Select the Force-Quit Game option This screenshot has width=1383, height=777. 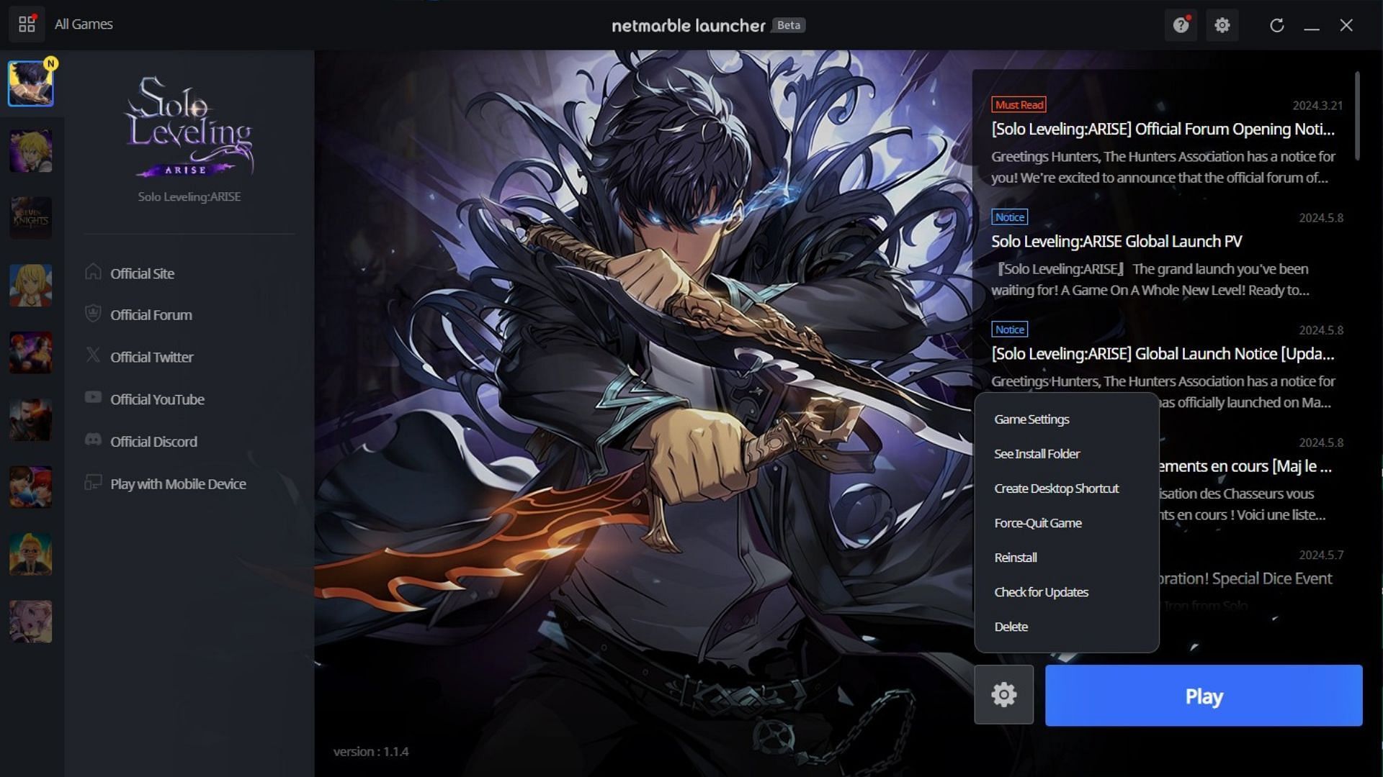point(1037,523)
